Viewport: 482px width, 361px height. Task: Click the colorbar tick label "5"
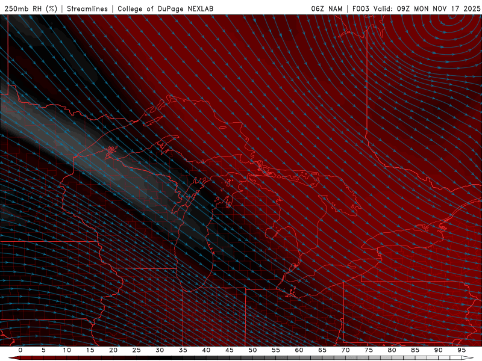click(x=43, y=350)
